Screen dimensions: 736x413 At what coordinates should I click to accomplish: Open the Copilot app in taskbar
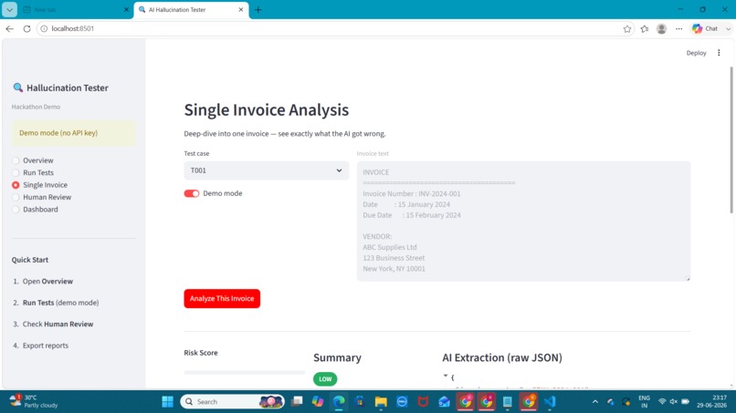click(x=318, y=402)
